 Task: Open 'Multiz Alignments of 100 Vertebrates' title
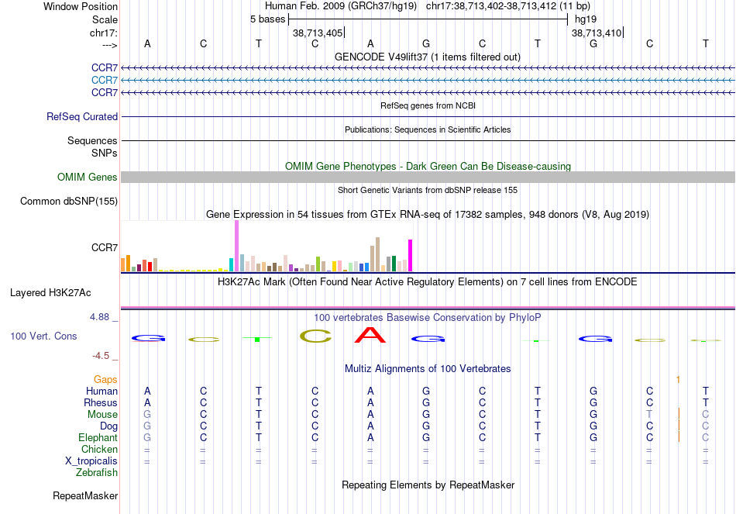point(428,369)
